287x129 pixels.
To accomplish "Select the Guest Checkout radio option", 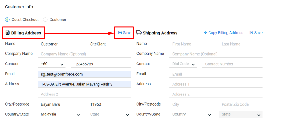I will (7, 20).
